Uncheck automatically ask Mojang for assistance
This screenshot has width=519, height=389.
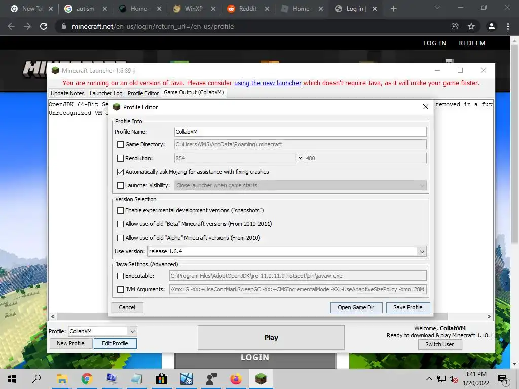point(121,172)
